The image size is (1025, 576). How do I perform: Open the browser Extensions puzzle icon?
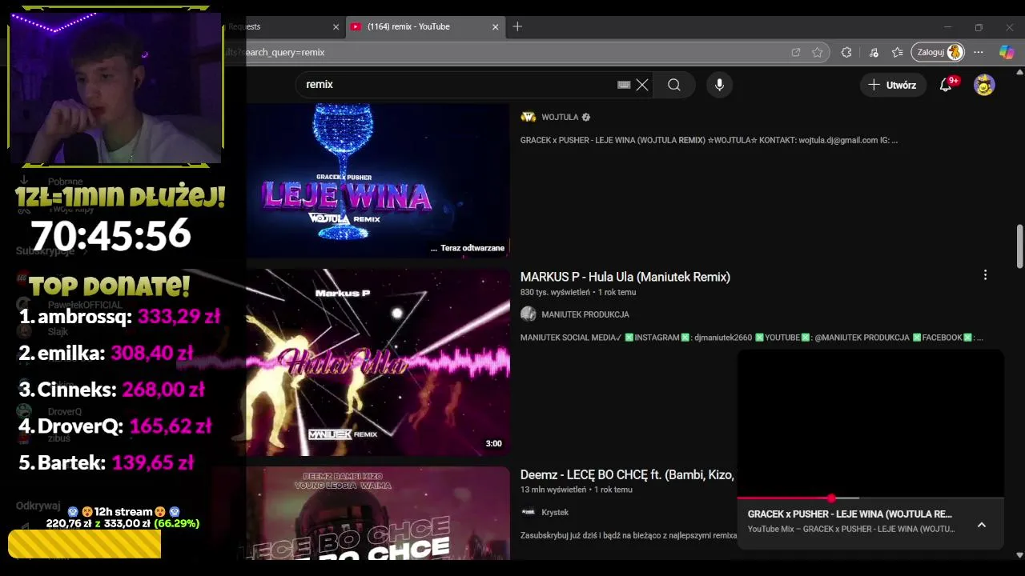pyautogui.click(x=846, y=52)
